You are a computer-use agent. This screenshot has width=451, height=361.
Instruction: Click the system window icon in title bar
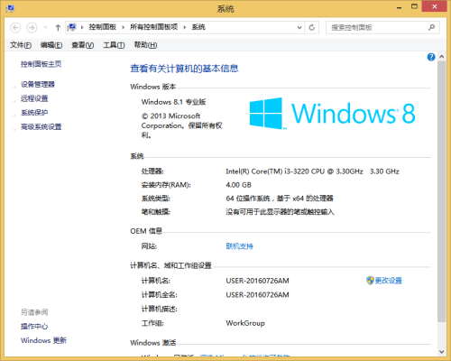10,8
